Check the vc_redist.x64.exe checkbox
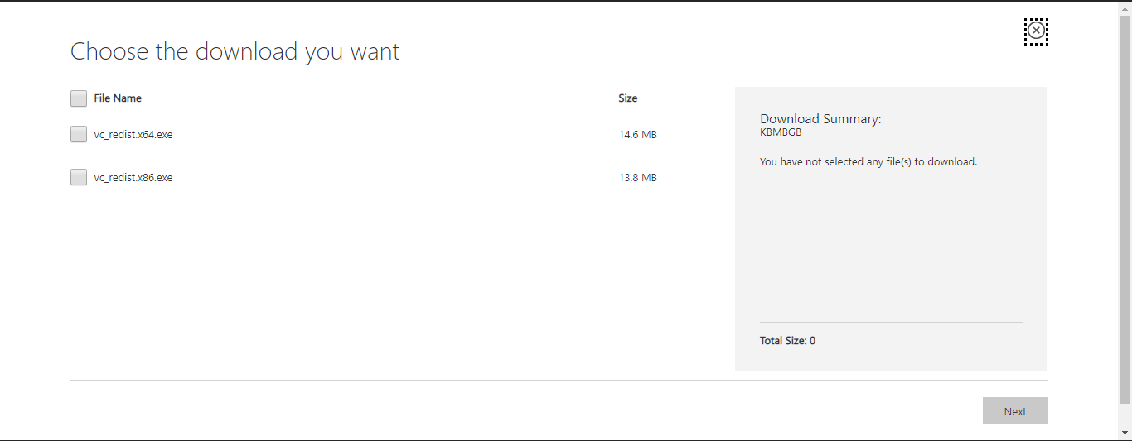 [79, 134]
